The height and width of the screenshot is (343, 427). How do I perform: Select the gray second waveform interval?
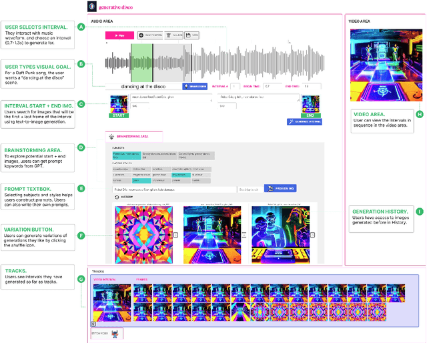(x=172, y=63)
